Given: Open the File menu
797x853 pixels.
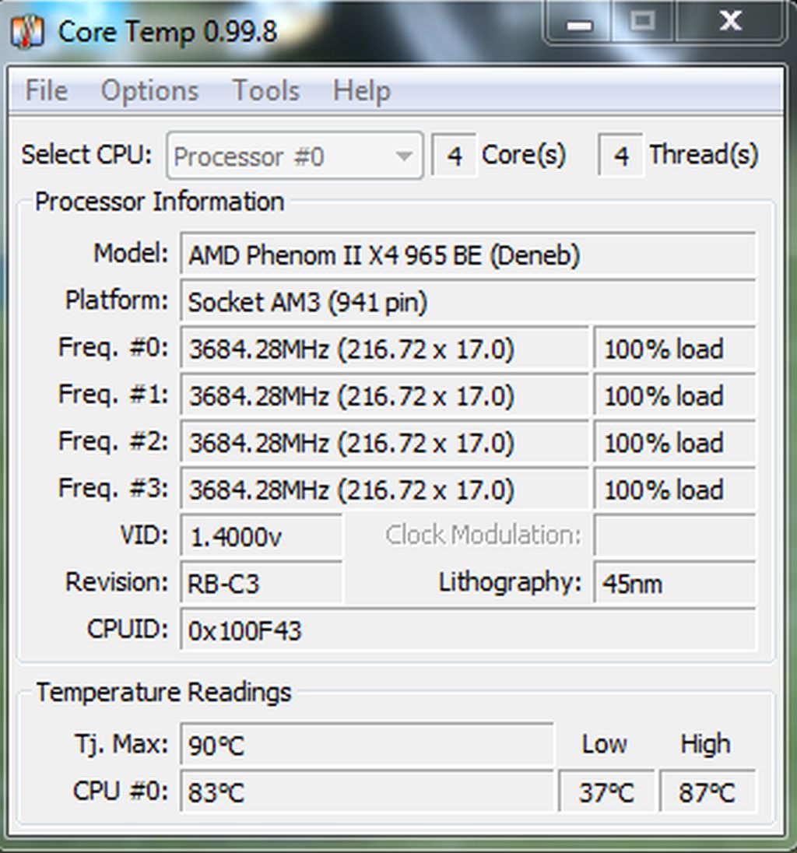Looking at the screenshot, I should click(46, 90).
